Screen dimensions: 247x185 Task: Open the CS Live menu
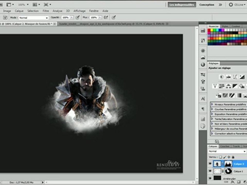(x=237, y=5)
